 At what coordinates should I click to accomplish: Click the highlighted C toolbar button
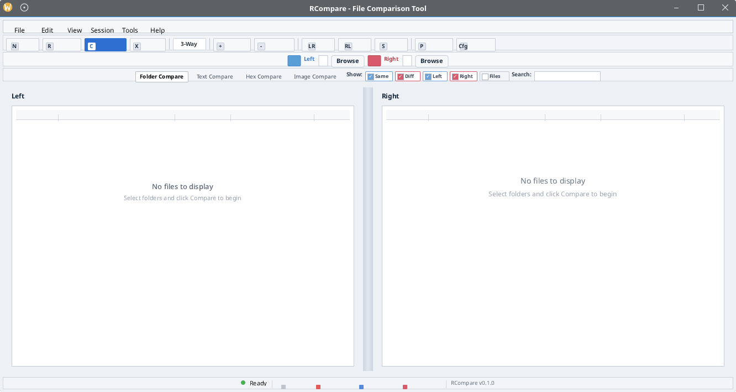click(106, 45)
